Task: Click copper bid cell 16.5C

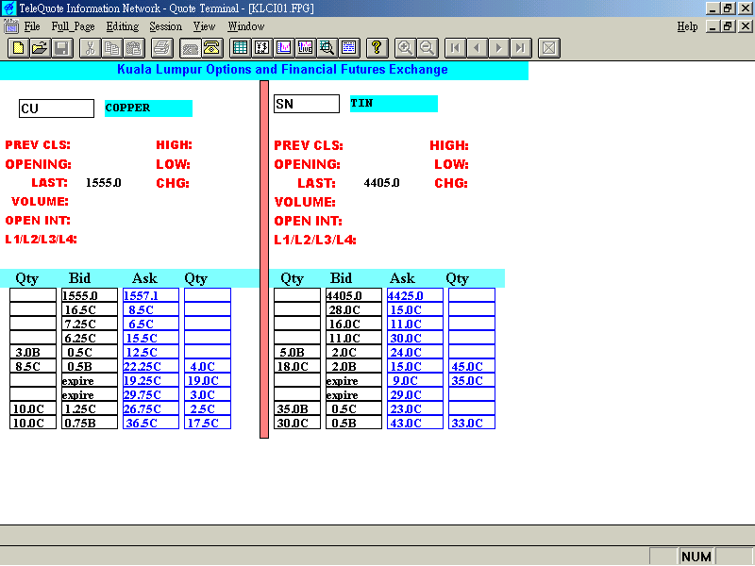Action: click(89, 309)
